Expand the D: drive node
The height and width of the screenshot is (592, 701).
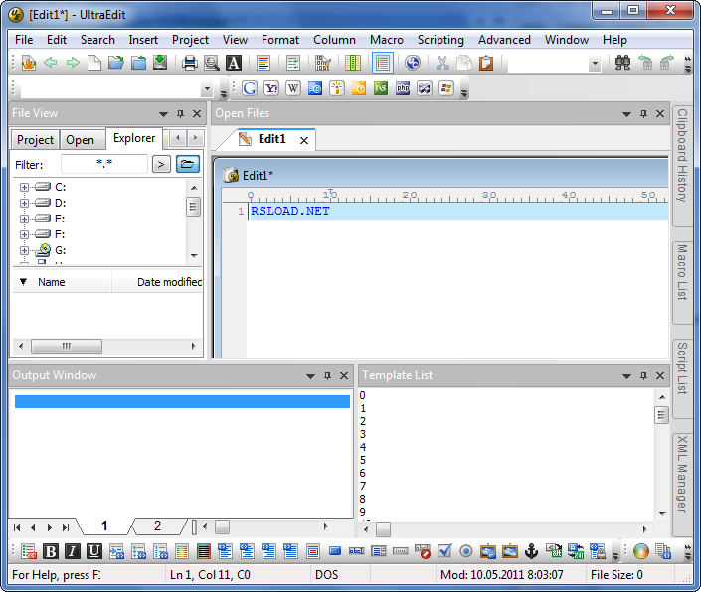coord(24,204)
